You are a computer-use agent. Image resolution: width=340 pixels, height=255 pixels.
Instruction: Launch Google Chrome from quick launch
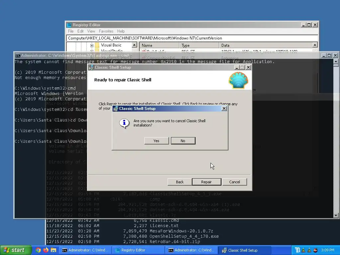[x=39, y=250]
